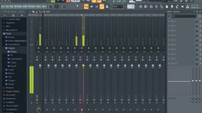202x113 pixels.
Task: Expand Slot 9 effect menu arrow
Action: pos(169,59)
